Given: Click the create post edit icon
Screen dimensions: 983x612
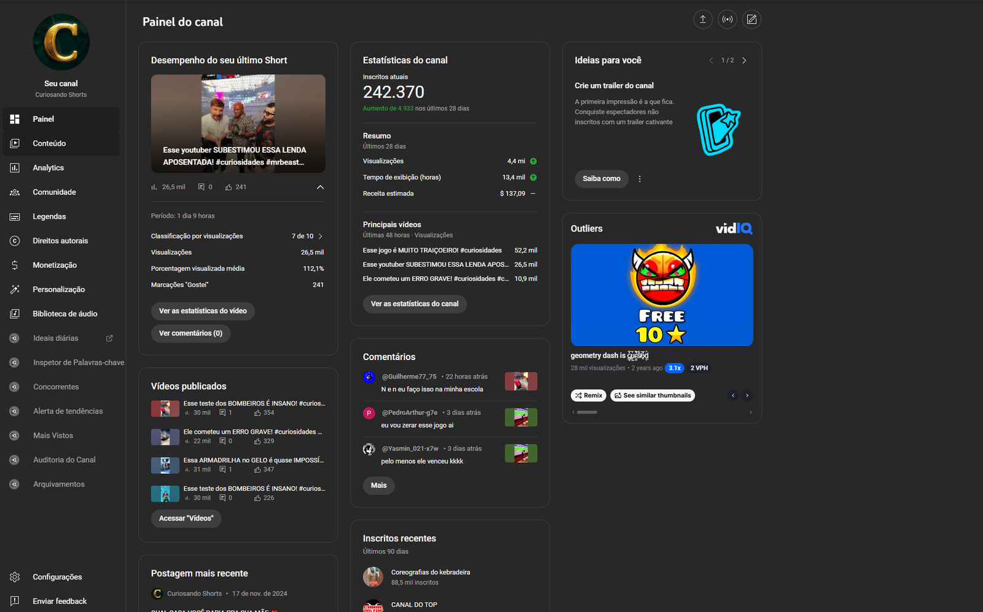Looking at the screenshot, I should 752,19.
